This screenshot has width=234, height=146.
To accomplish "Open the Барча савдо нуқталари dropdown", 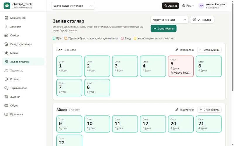I will pyautogui.click(x=73, y=6).
